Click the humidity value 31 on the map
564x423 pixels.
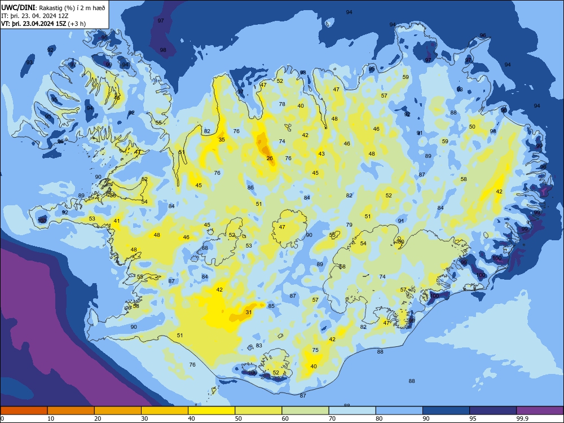click(x=249, y=312)
